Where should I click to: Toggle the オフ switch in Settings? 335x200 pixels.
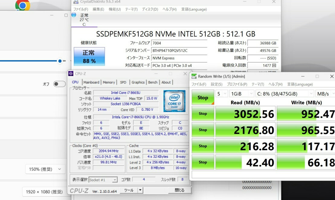click(x=59, y=84)
